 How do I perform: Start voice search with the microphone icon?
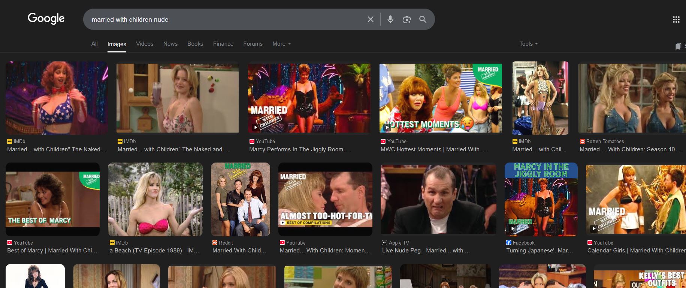point(390,19)
